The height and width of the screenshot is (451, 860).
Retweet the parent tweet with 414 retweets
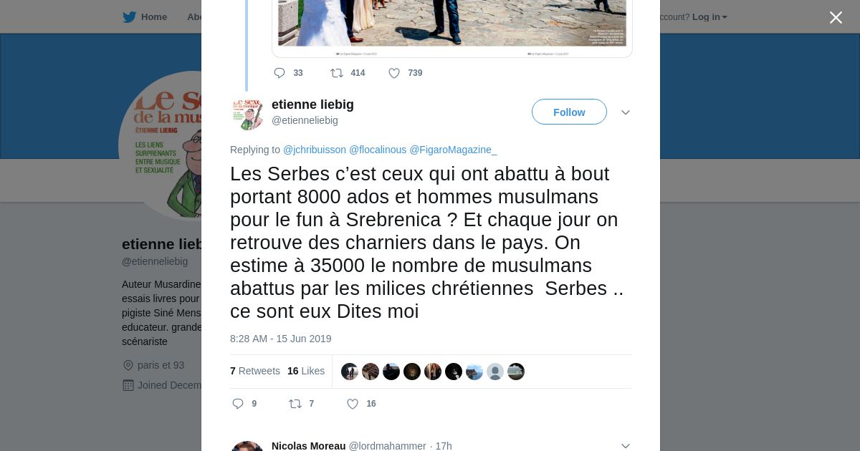(x=337, y=73)
